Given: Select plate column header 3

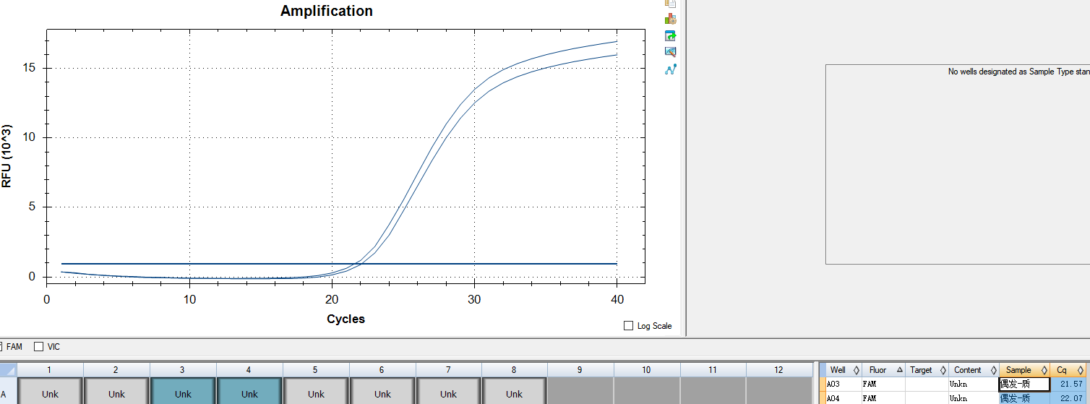Looking at the screenshot, I should pyautogui.click(x=183, y=370).
